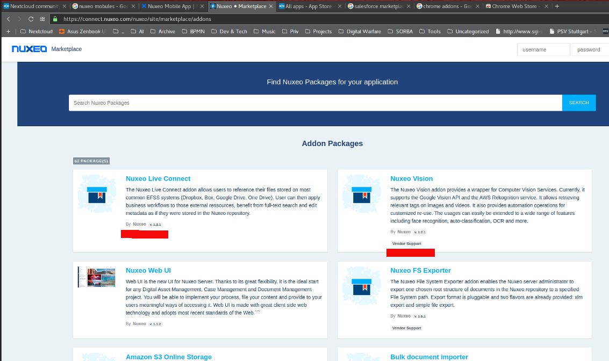Click the Nuxeo Live Connect package icon
Viewport: 609px width, 361px height.
point(97,194)
